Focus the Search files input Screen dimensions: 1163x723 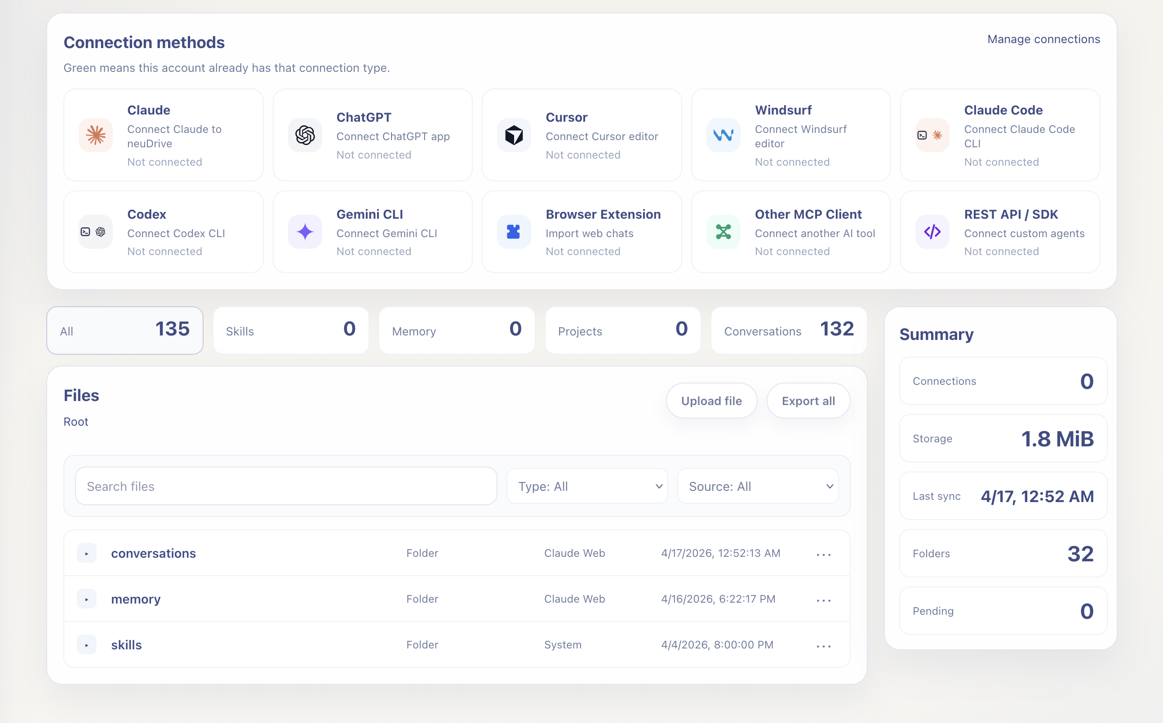click(x=286, y=486)
